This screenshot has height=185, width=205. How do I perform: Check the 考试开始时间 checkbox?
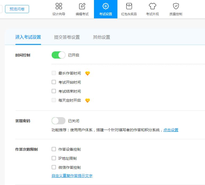[x=54, y=82]
